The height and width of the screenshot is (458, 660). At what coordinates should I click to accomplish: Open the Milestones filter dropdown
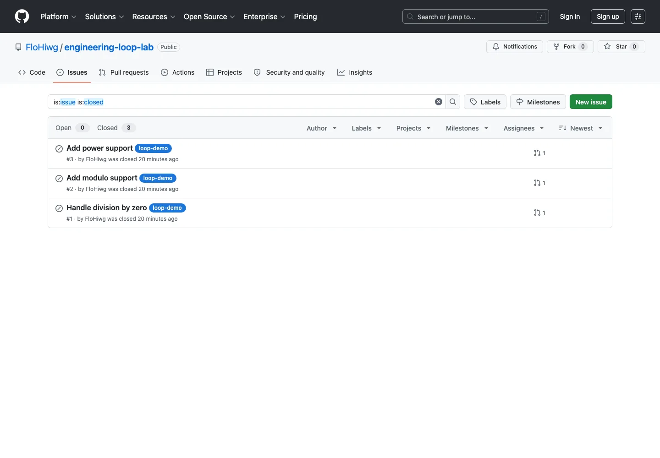click(x=467, y=128)
